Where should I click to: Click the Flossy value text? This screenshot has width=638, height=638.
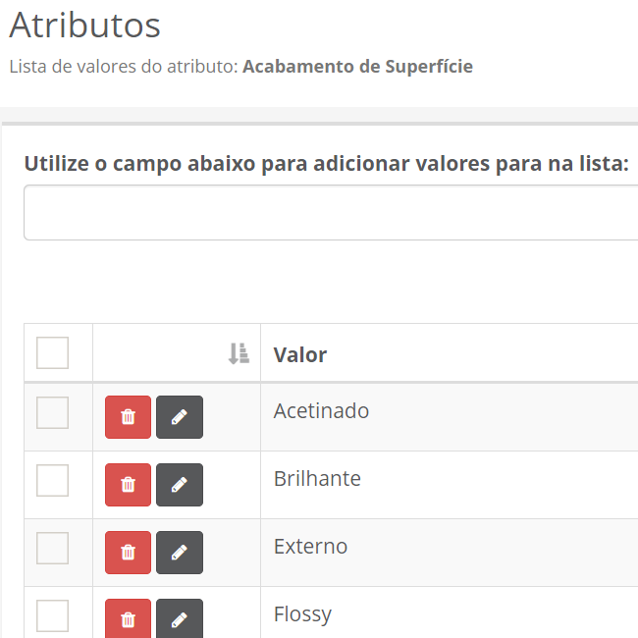302,614
